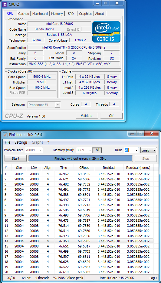Click GFlops value 69.6317 in row 15
Image resolution: width=161 pixels, height=283 pixels.
coord(84,246)
